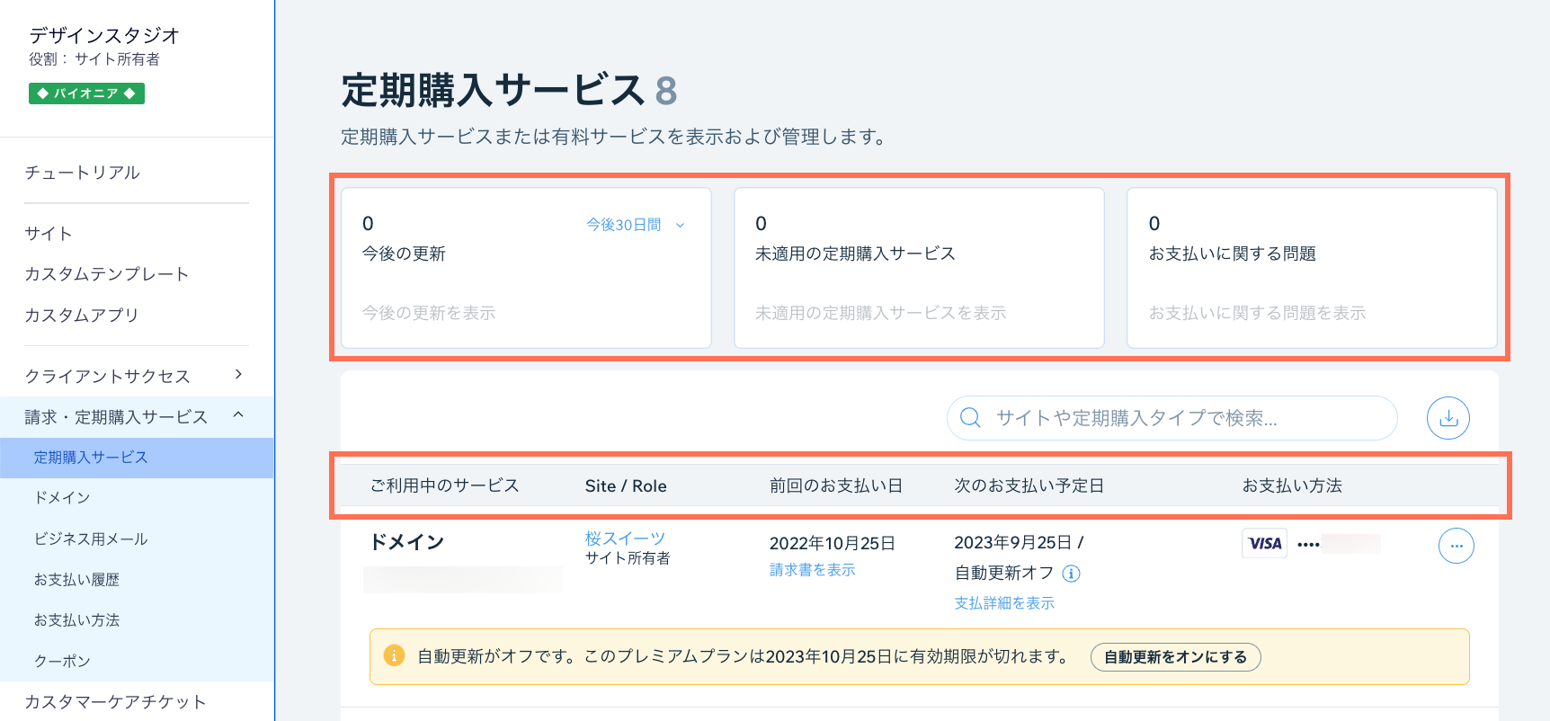Click the 次のお支払い予定日 column header
Image resolution: width=1550 pixels, height=721 pixels.
1029,486
